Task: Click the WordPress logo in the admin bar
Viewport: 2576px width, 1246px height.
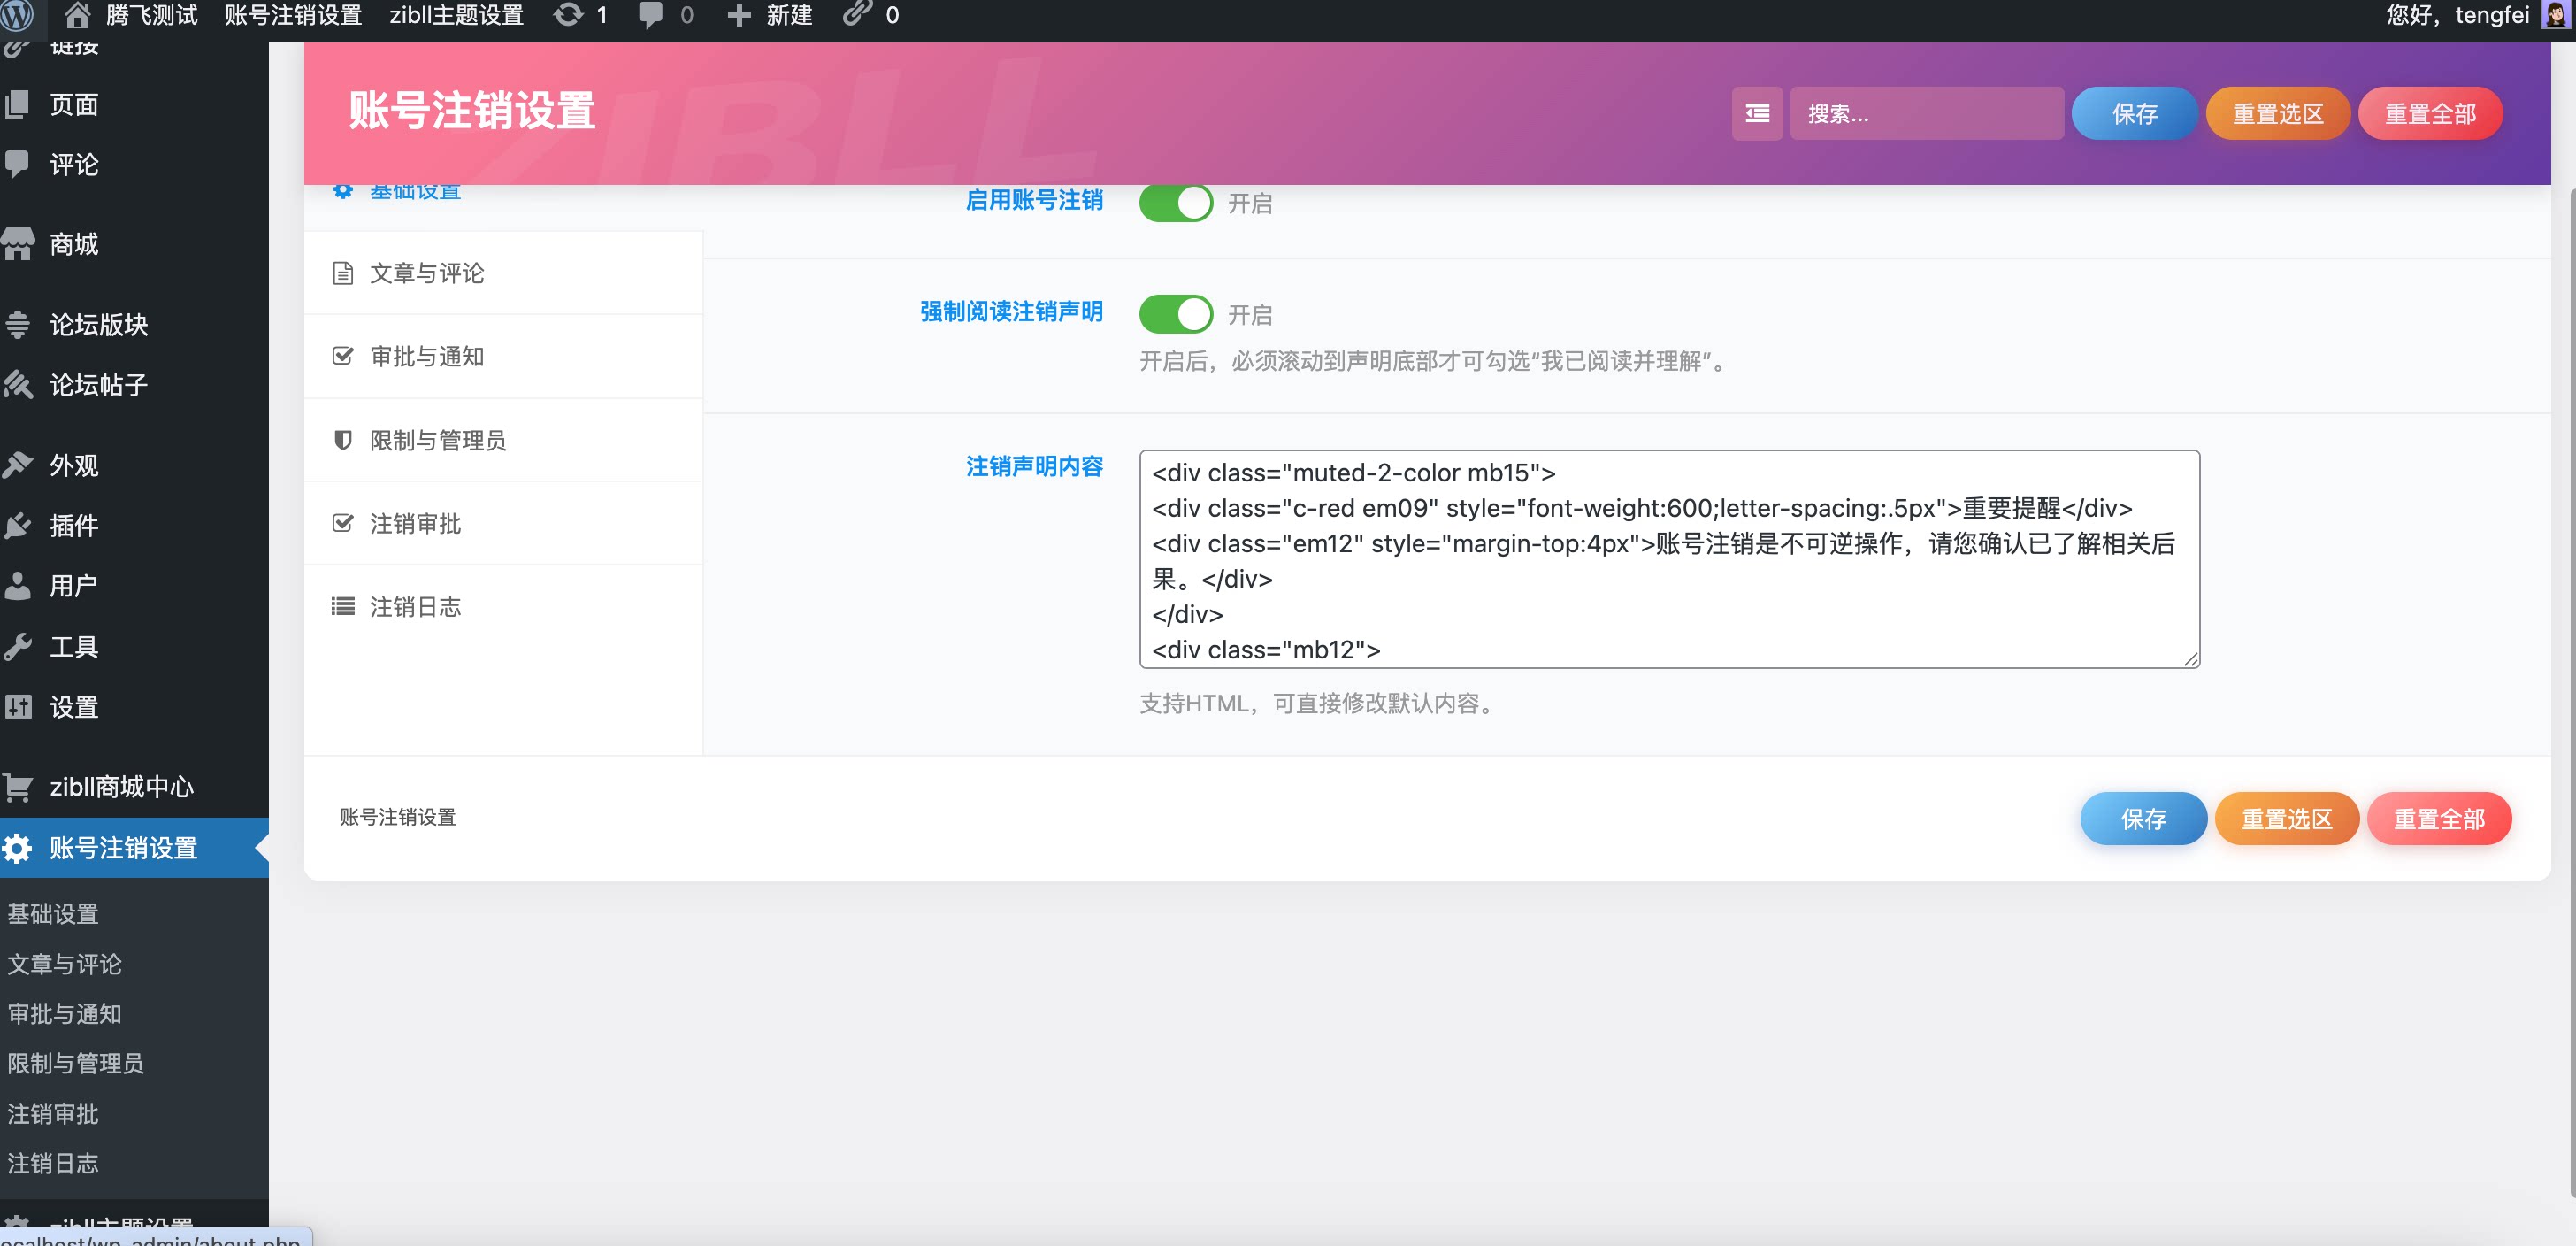Action: 18,15
